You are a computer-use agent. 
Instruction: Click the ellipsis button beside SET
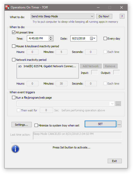point(119,124)
